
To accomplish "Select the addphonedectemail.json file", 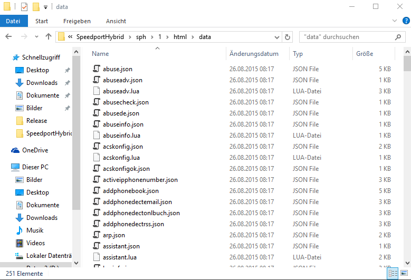I will [x=137, y=202].
